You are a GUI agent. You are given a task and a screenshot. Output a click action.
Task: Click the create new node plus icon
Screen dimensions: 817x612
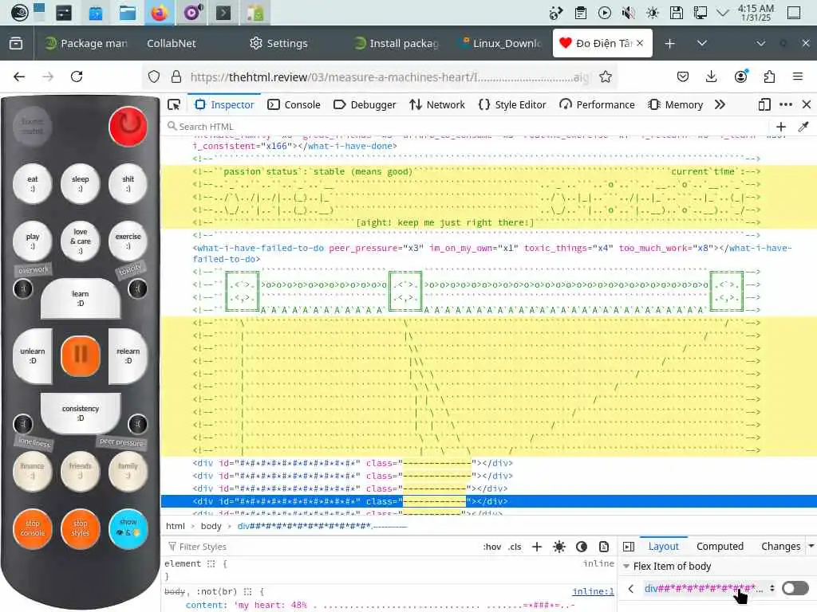pos(781,127)
